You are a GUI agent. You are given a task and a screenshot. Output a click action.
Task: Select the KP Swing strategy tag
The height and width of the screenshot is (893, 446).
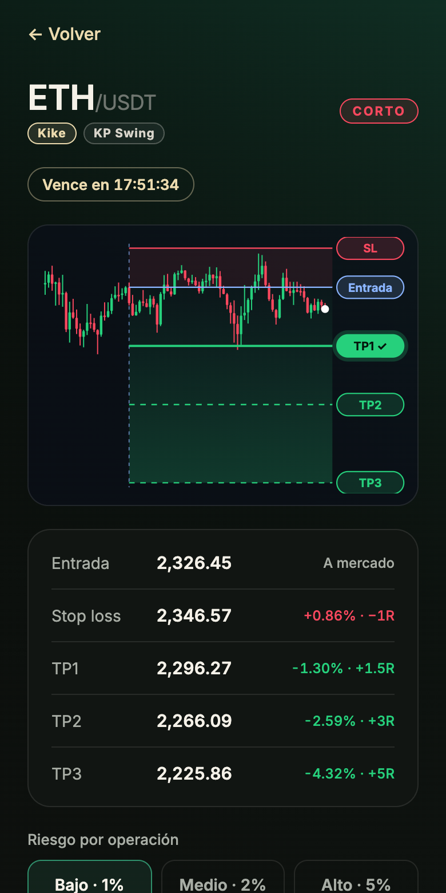click(x=124, y=133)
